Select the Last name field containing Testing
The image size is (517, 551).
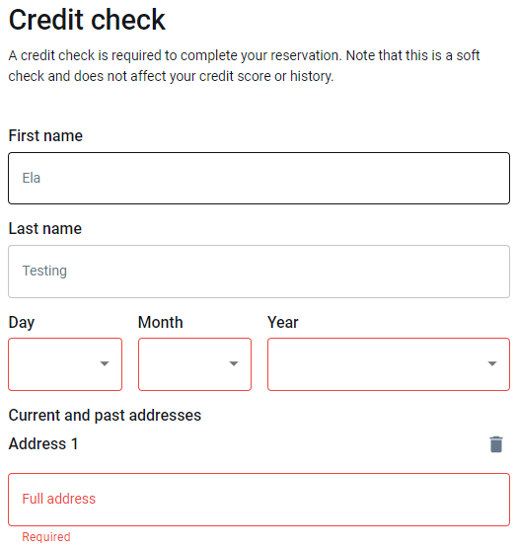point(258,272)
